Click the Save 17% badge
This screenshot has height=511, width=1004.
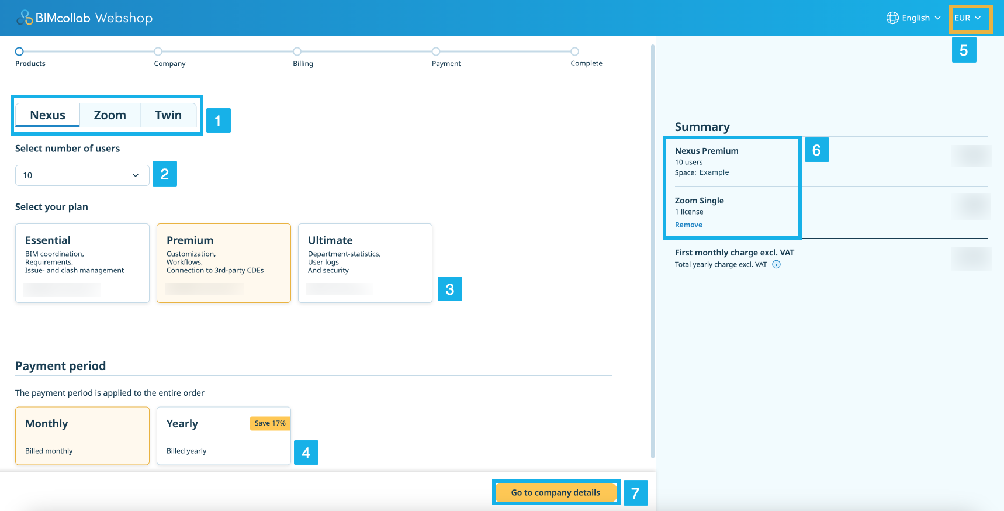(x=270, y=423)
